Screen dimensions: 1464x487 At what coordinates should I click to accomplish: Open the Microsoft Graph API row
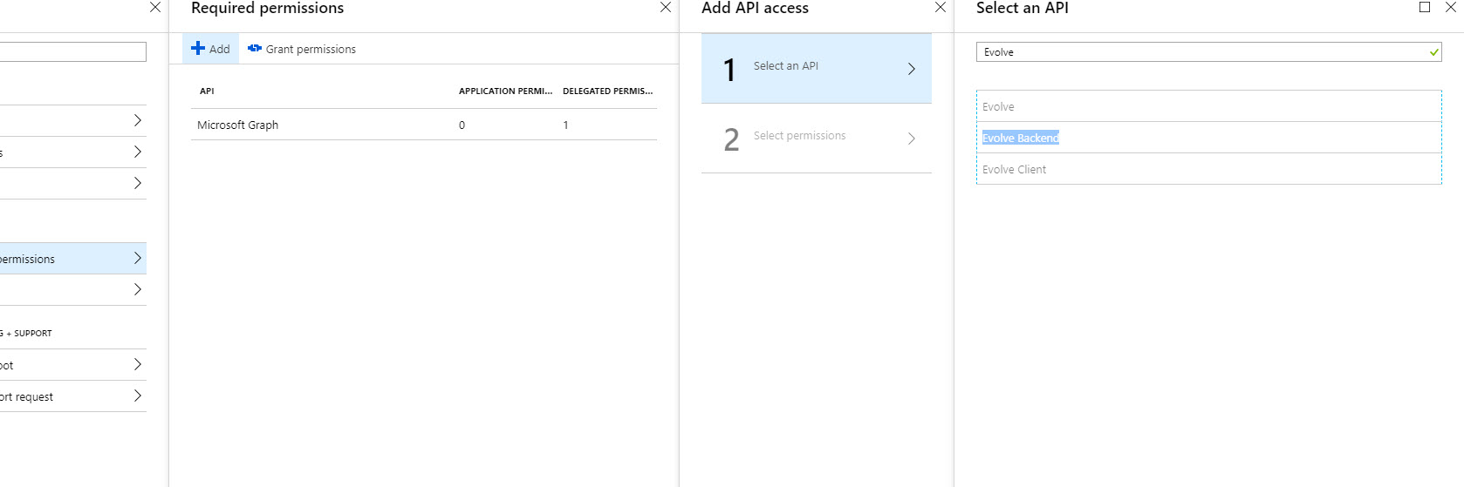[424, 125]
